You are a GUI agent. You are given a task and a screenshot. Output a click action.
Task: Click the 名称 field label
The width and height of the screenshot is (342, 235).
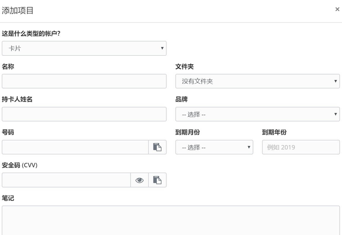(x=8, y=67)
